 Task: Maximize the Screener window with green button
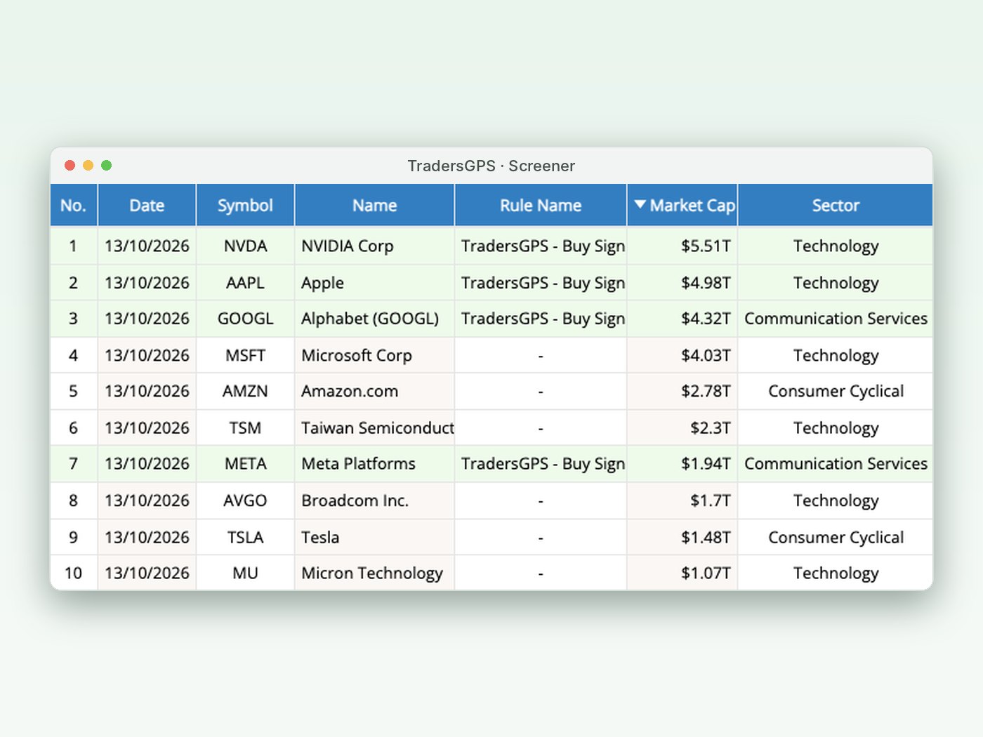(x=106, y=165)
